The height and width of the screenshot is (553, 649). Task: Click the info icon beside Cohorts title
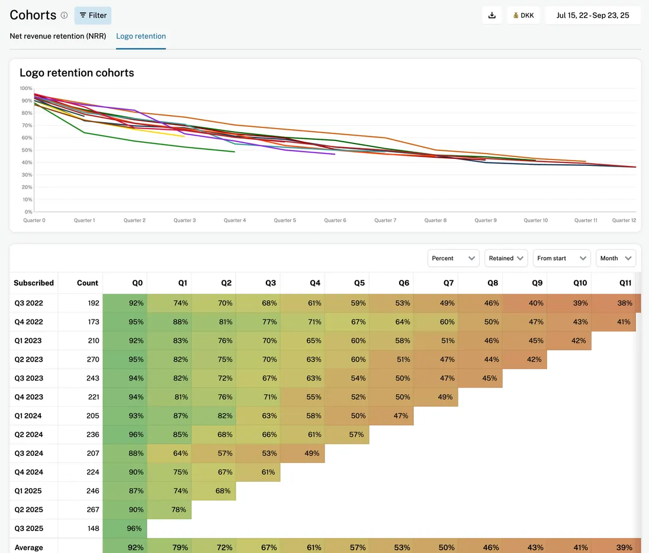(64, 15)
